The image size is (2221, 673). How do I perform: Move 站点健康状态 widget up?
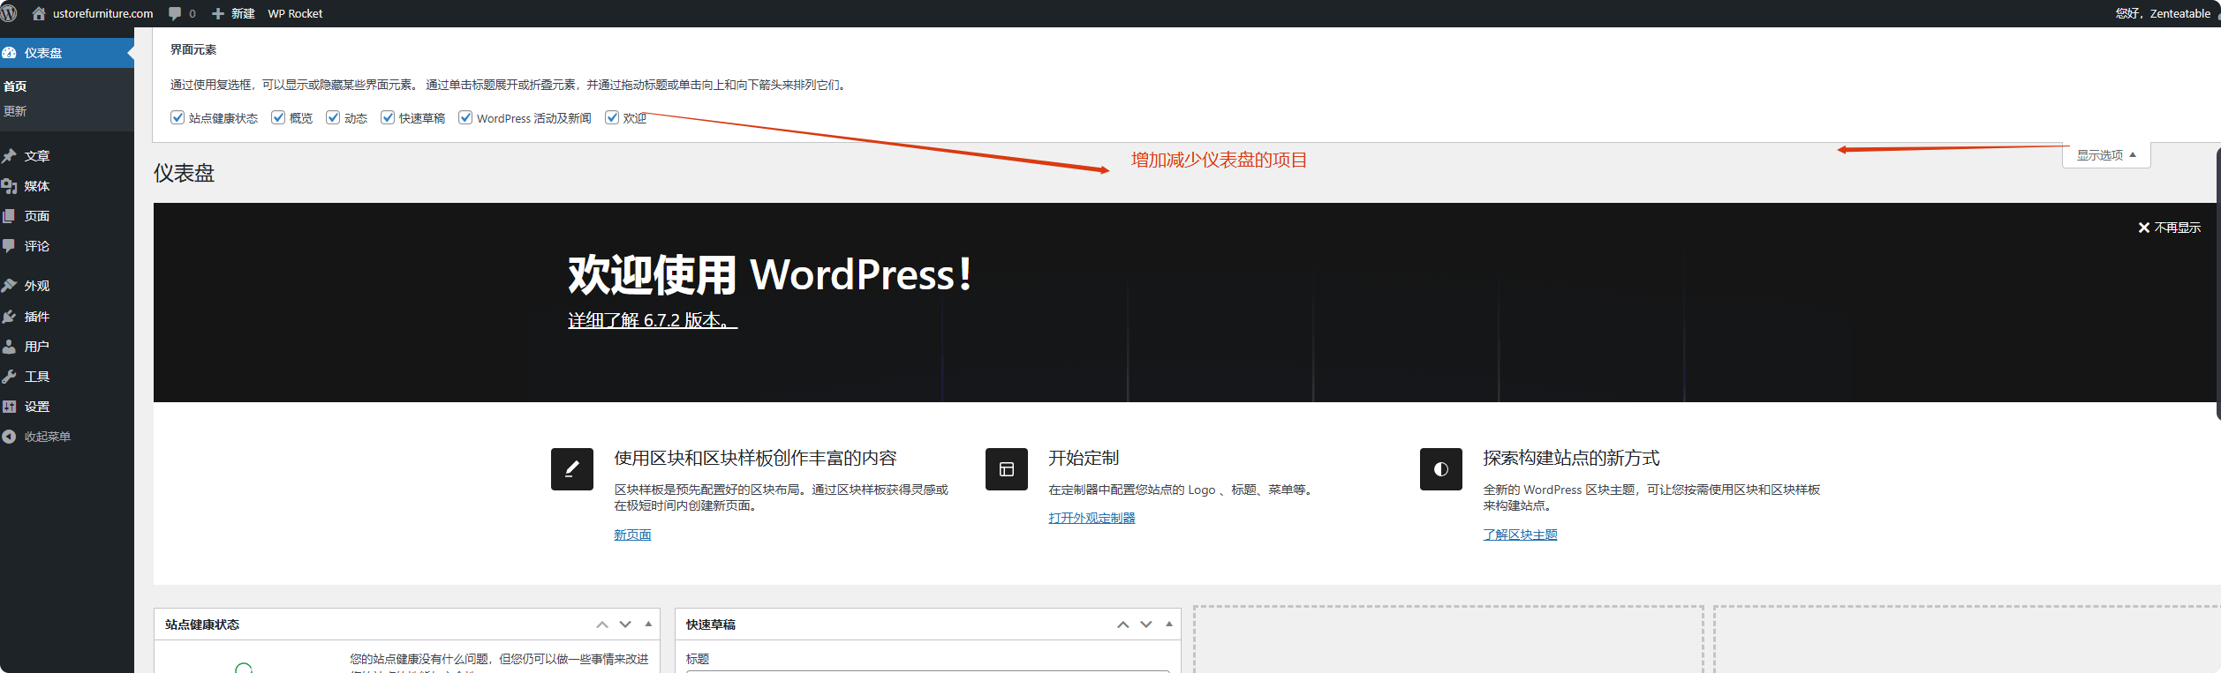click(x=602, y=624)
